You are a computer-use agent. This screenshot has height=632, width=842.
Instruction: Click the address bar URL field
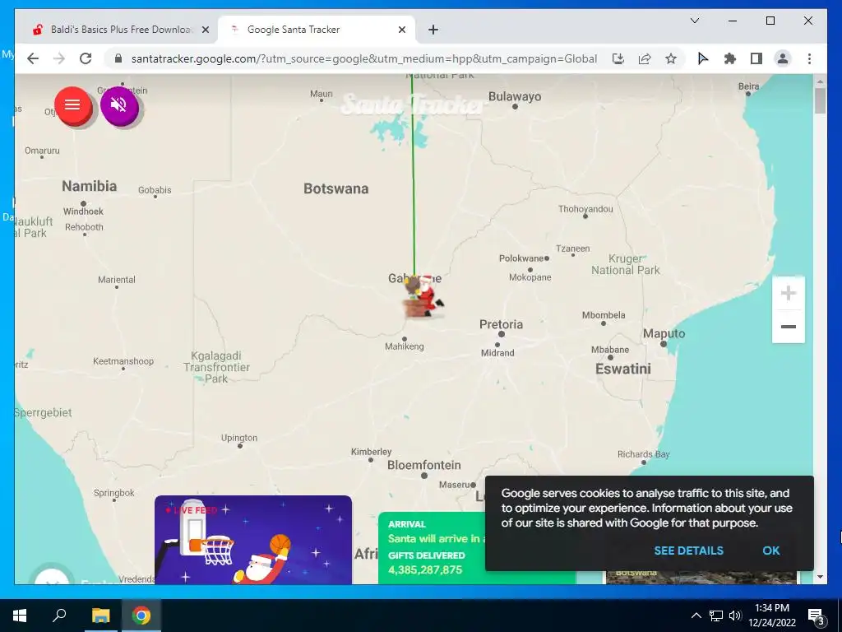363,58
